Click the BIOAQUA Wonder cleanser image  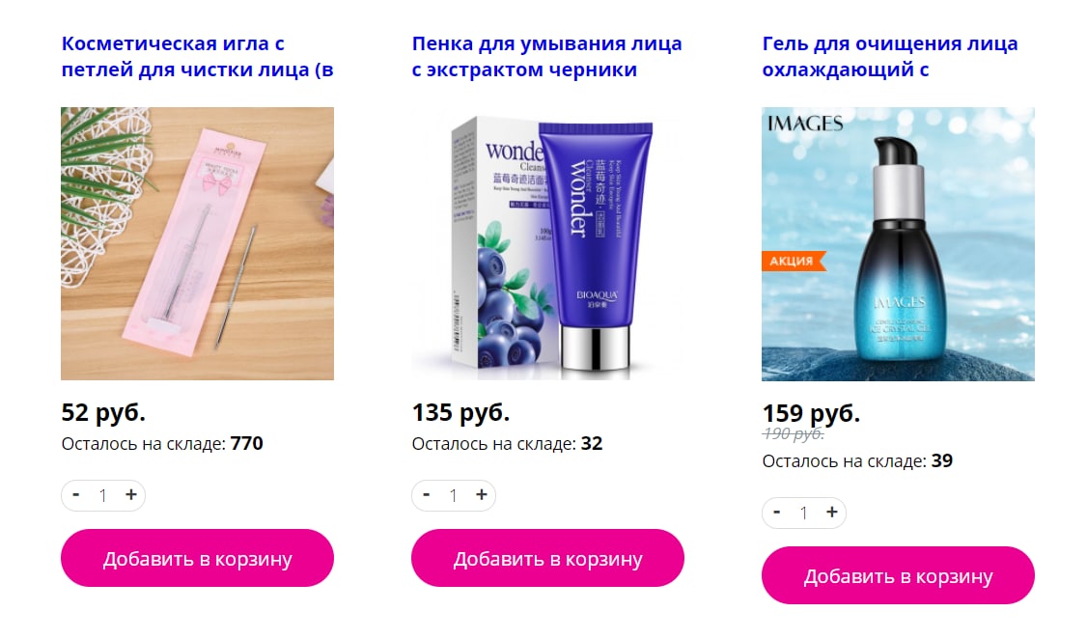[547, 243]
